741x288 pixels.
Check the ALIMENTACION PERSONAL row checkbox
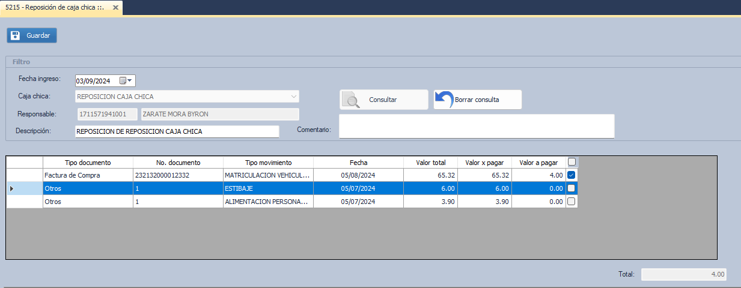tap(572, 202)
